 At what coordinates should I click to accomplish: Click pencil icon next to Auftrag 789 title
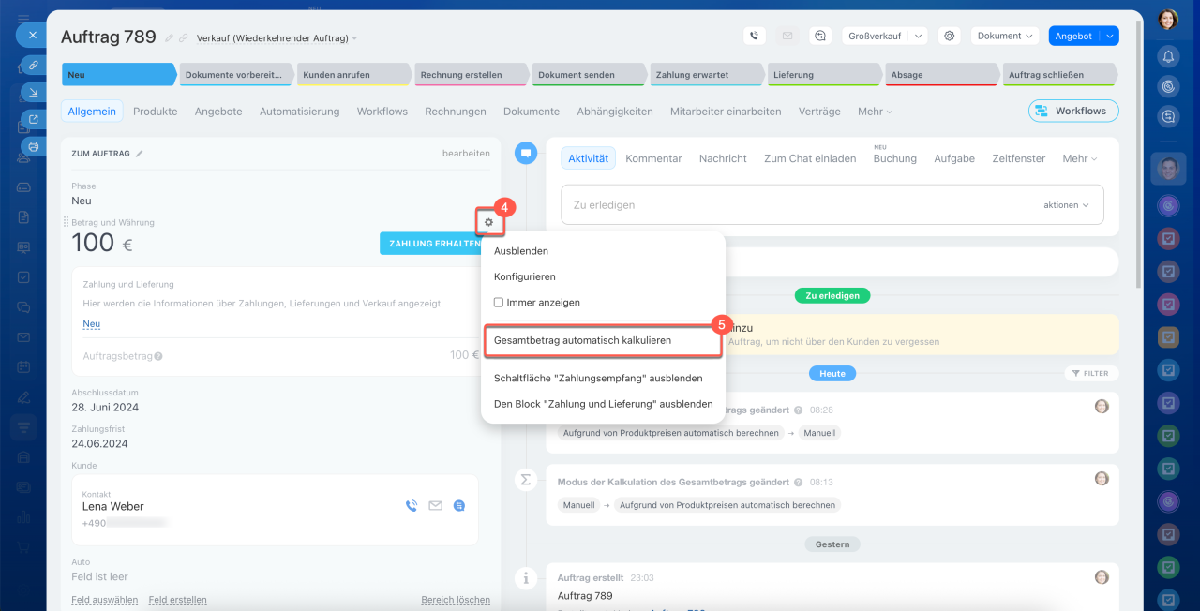tap(169, 38)
